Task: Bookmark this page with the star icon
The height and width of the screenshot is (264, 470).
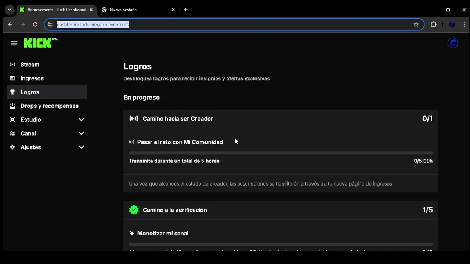Action: coord(416,25)
